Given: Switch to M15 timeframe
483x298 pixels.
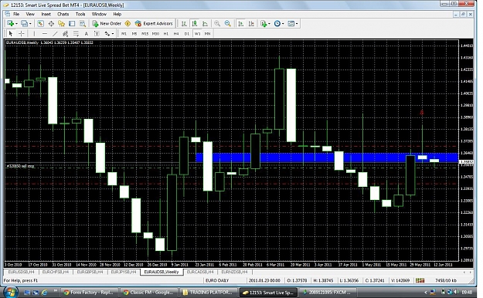Looking at the screenshot, I should (x=145, y=33).
